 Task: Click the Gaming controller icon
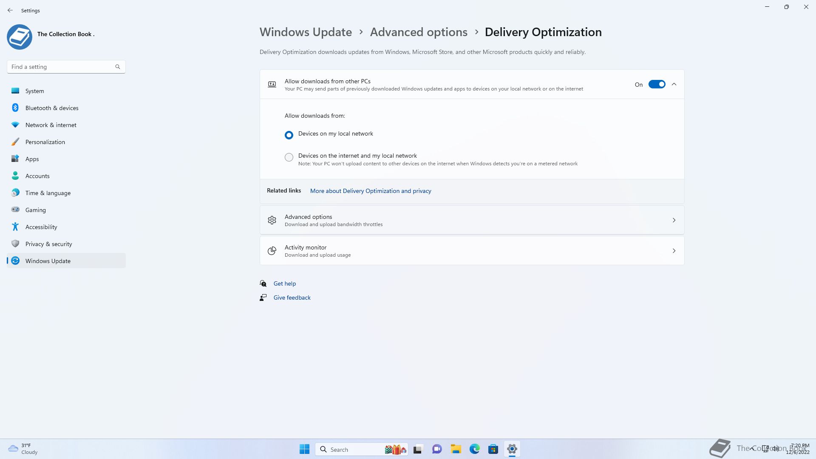point(15,210)
